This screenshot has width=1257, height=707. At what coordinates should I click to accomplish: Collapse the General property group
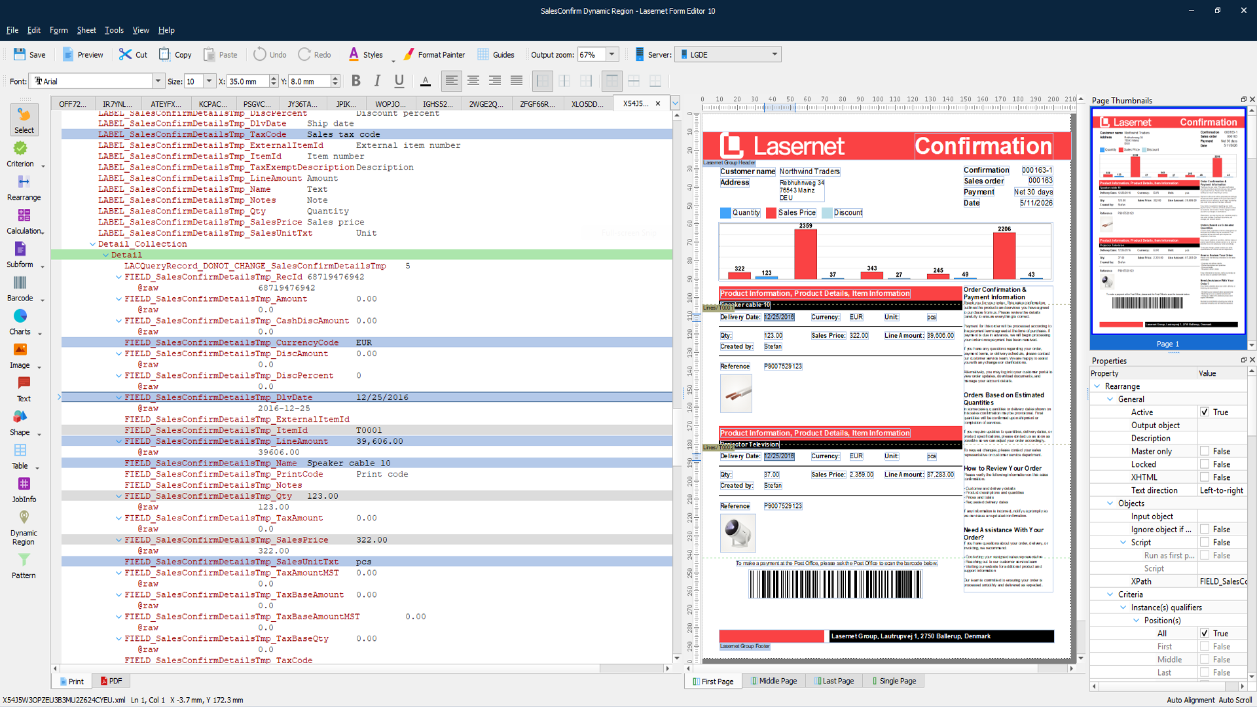tap(1110, 399)
